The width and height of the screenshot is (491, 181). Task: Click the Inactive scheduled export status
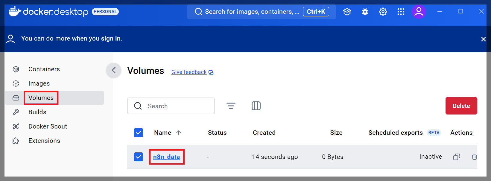[x=431, y=157]
